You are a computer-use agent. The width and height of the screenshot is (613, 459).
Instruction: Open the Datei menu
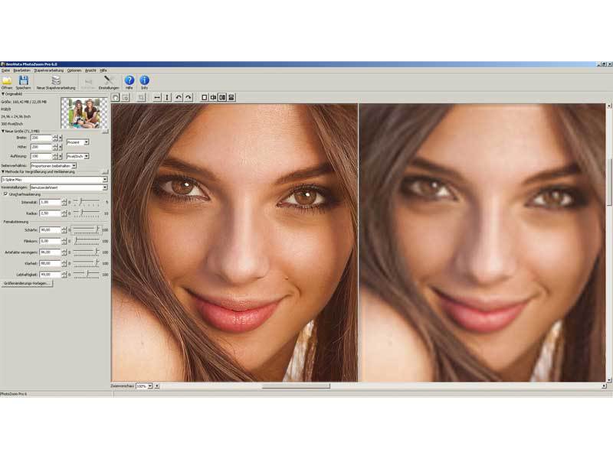click(5, 70)
